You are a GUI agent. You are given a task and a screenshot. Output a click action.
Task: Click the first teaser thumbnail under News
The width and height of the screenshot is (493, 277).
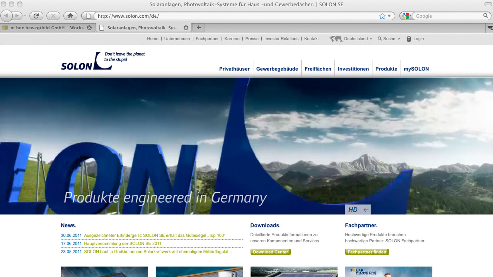click(105, 272)
